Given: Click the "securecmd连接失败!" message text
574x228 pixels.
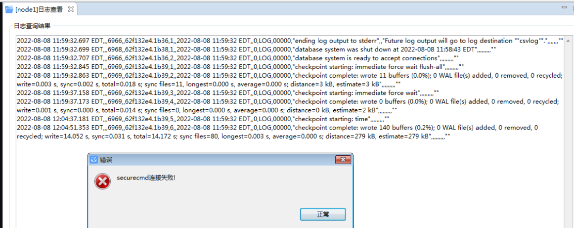Looking at the screenshot, I should 146,178.
